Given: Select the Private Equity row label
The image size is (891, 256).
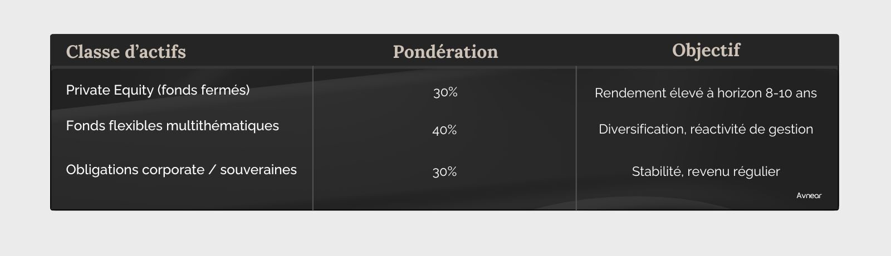Looking at the screenshot, I should pyautogui.click(x=158, y=90).
